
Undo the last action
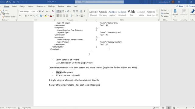tap(18, 2)
